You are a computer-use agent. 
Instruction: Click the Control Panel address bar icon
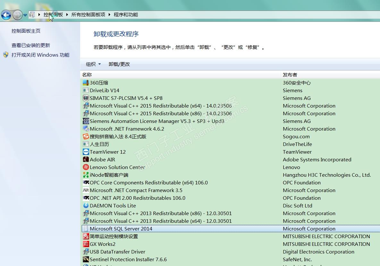[x=32, y=15]
